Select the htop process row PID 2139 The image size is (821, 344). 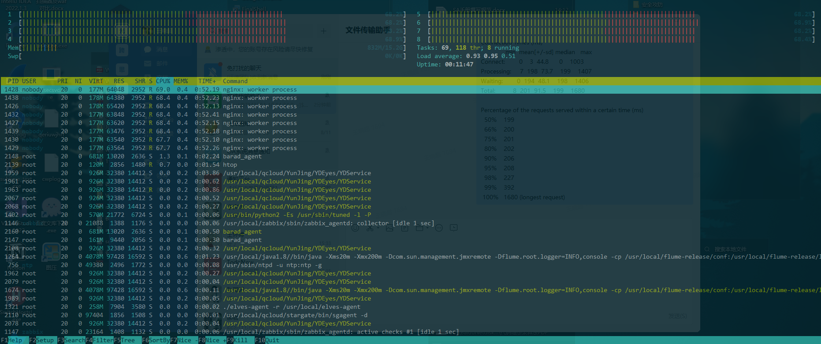pos(410,165)
